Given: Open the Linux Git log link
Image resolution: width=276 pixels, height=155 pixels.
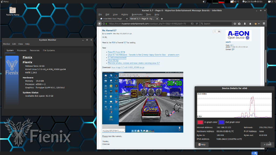Looking at the screenshot, I should click(x=113, y=60).
